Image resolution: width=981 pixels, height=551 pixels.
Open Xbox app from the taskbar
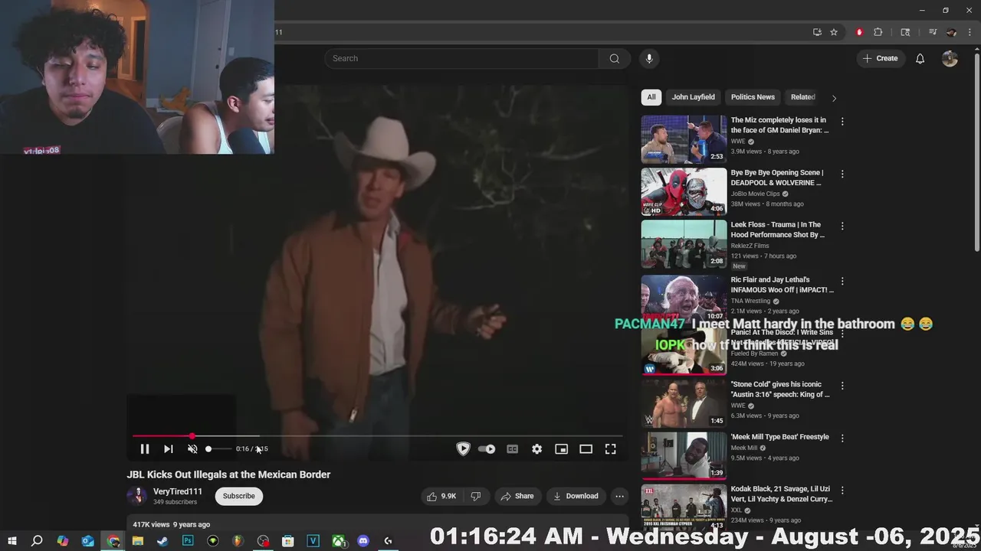[338, 541]
